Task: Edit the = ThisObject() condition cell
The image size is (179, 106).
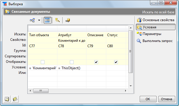Action: pyautogui.click(x=72, y=68)
